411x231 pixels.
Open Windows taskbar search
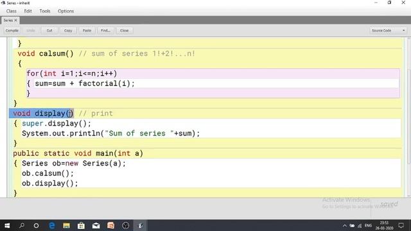(22, 225)
